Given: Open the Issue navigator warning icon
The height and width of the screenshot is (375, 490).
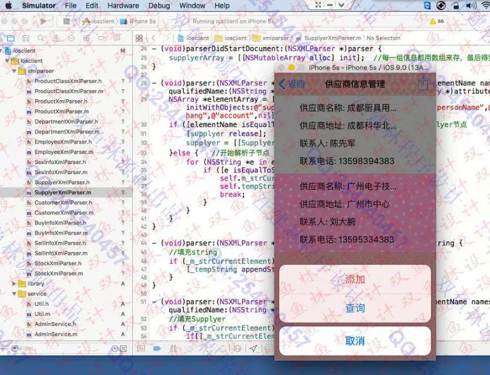Looking at the screenshot, I should tap(56, 38).
